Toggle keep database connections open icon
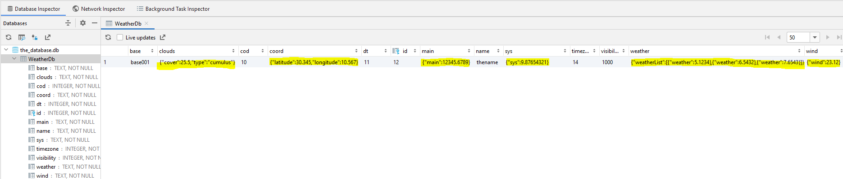Screen dimensions: 843x179 pyautogui.click(x=35, y=37)
